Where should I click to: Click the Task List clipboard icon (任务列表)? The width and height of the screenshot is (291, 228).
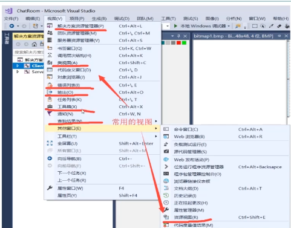pos(50,99)
